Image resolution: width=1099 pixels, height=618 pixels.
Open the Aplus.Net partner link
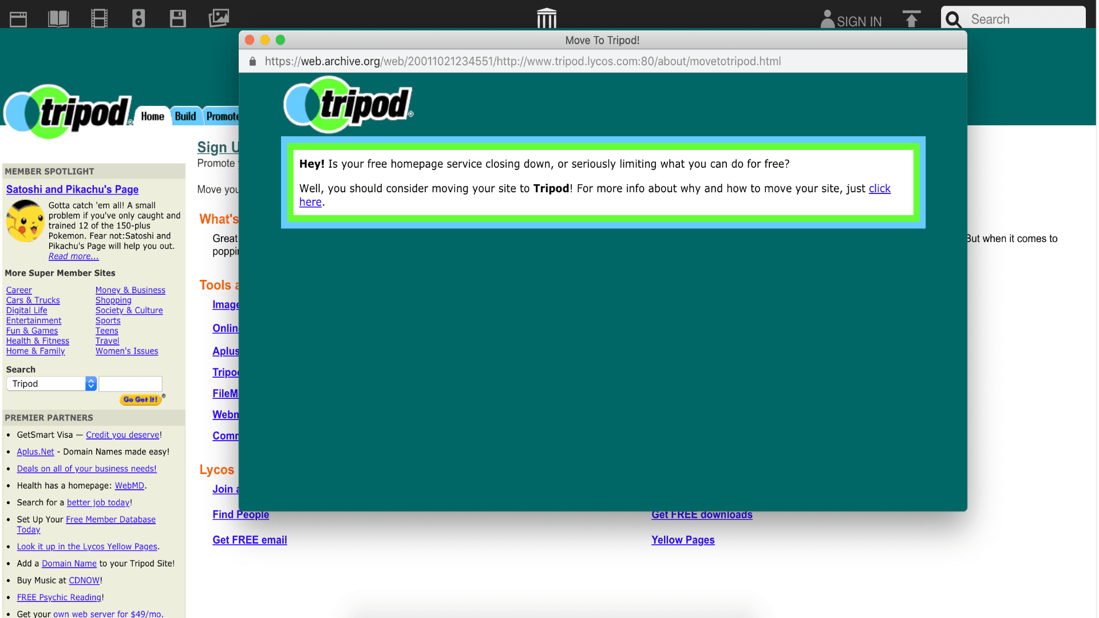(35, 452)
